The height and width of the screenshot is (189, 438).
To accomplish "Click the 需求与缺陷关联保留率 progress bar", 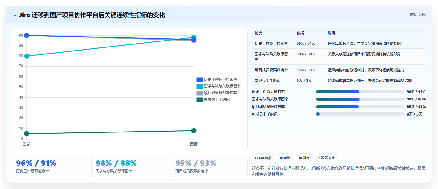I will (360, 99).
